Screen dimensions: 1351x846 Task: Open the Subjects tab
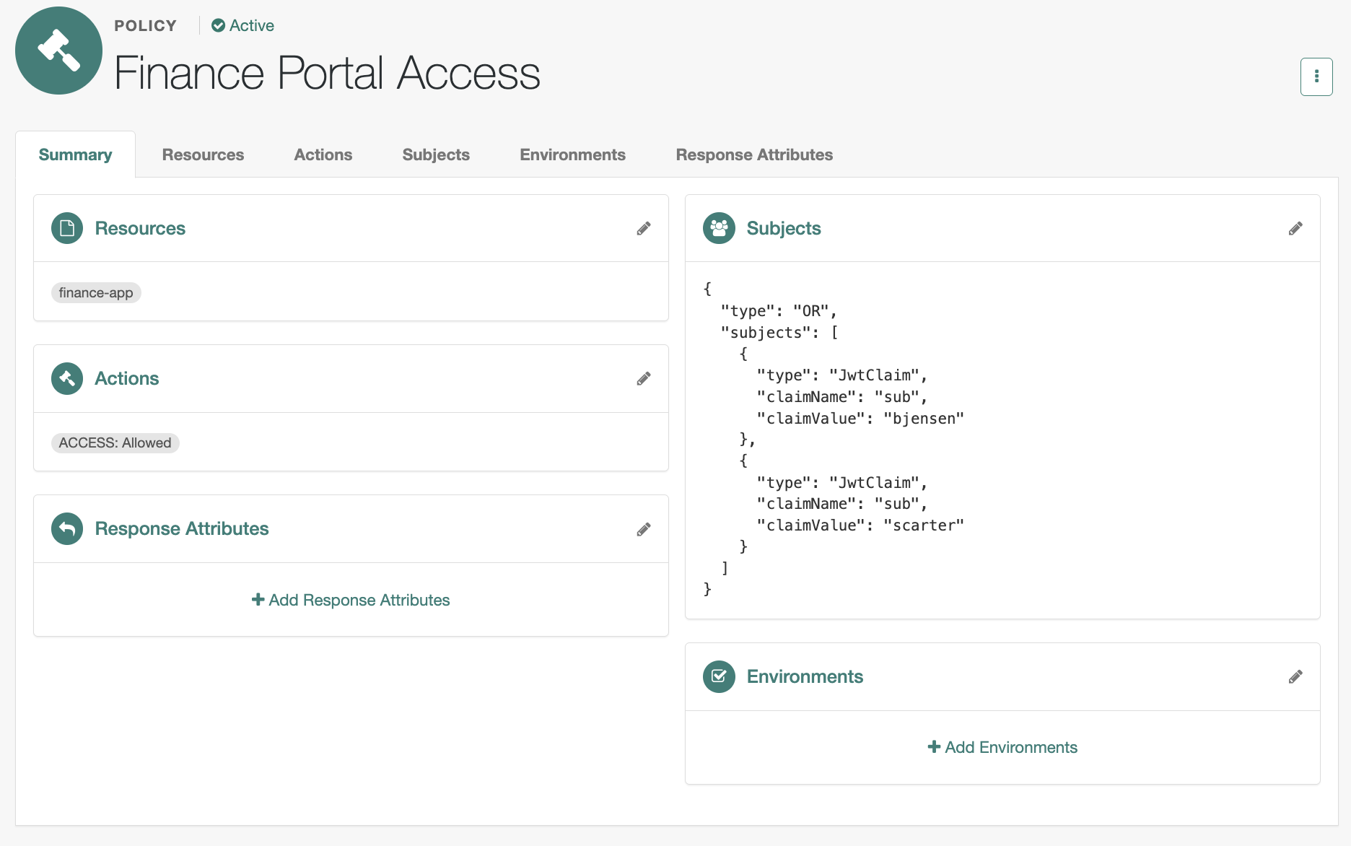(435, 154)
